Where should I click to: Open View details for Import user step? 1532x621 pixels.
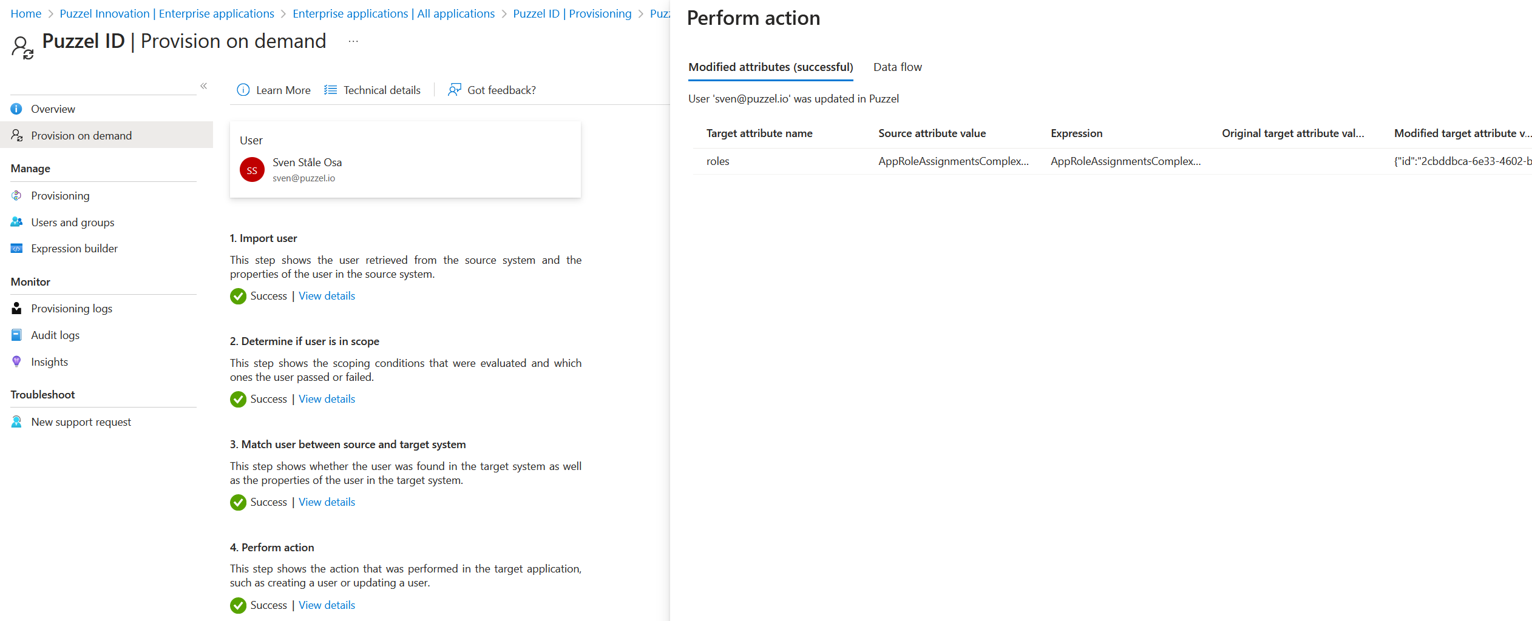coord(327,296)
